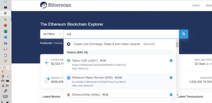Click the Sponsored label badge
Screen dimensions: 212x103
pos(149,44)
